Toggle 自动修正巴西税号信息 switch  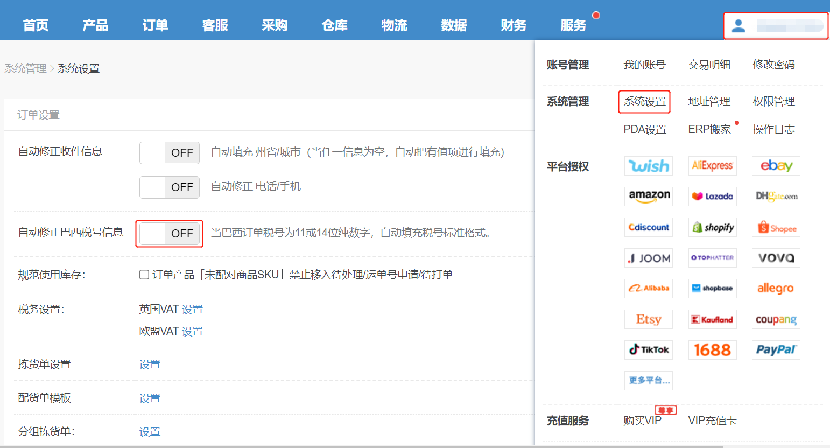point(170,234)
